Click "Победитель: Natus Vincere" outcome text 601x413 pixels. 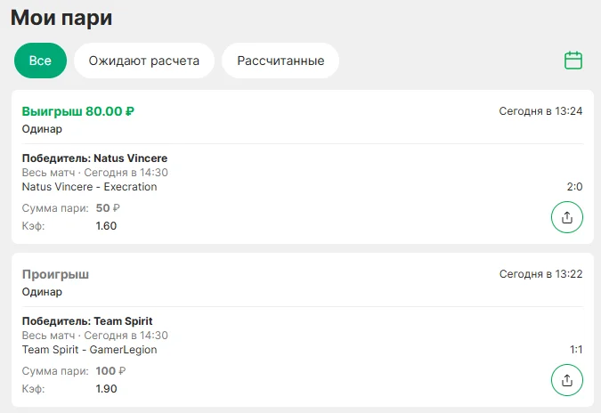[x=82, y=158]
